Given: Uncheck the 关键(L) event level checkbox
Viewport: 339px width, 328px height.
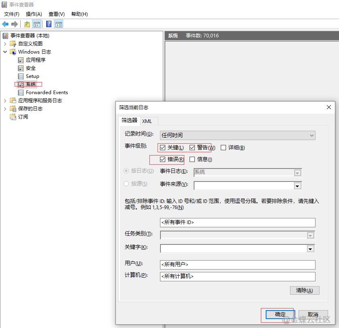Looking at the screenshot, I should pos(163,148).
